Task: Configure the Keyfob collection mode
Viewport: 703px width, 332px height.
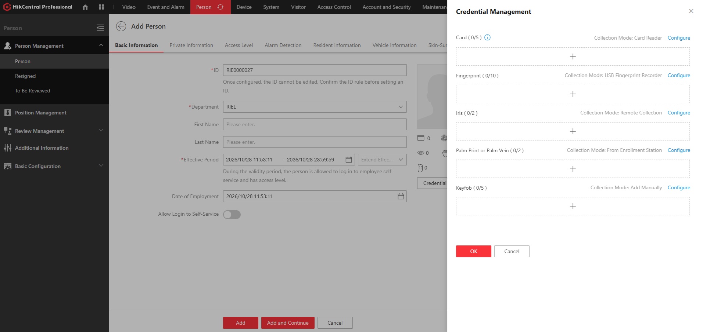Action: 679,187
